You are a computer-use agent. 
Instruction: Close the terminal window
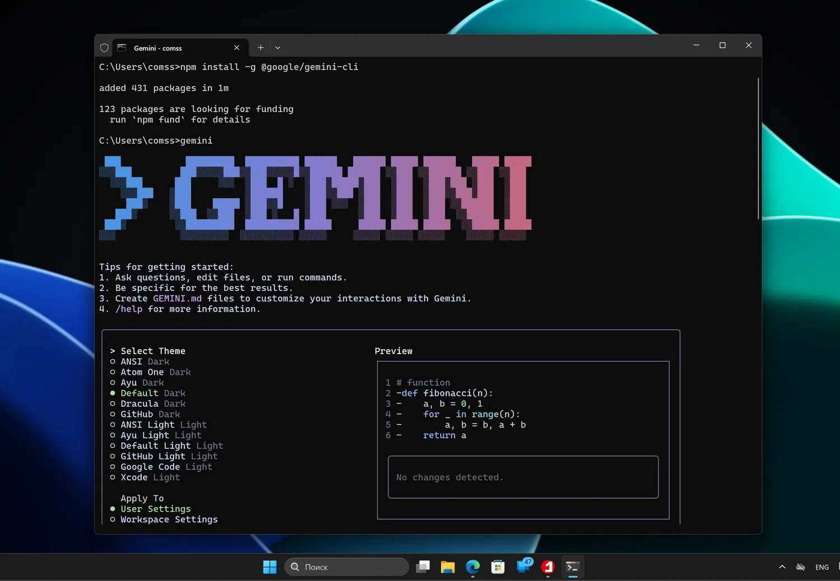coord(749,45)
